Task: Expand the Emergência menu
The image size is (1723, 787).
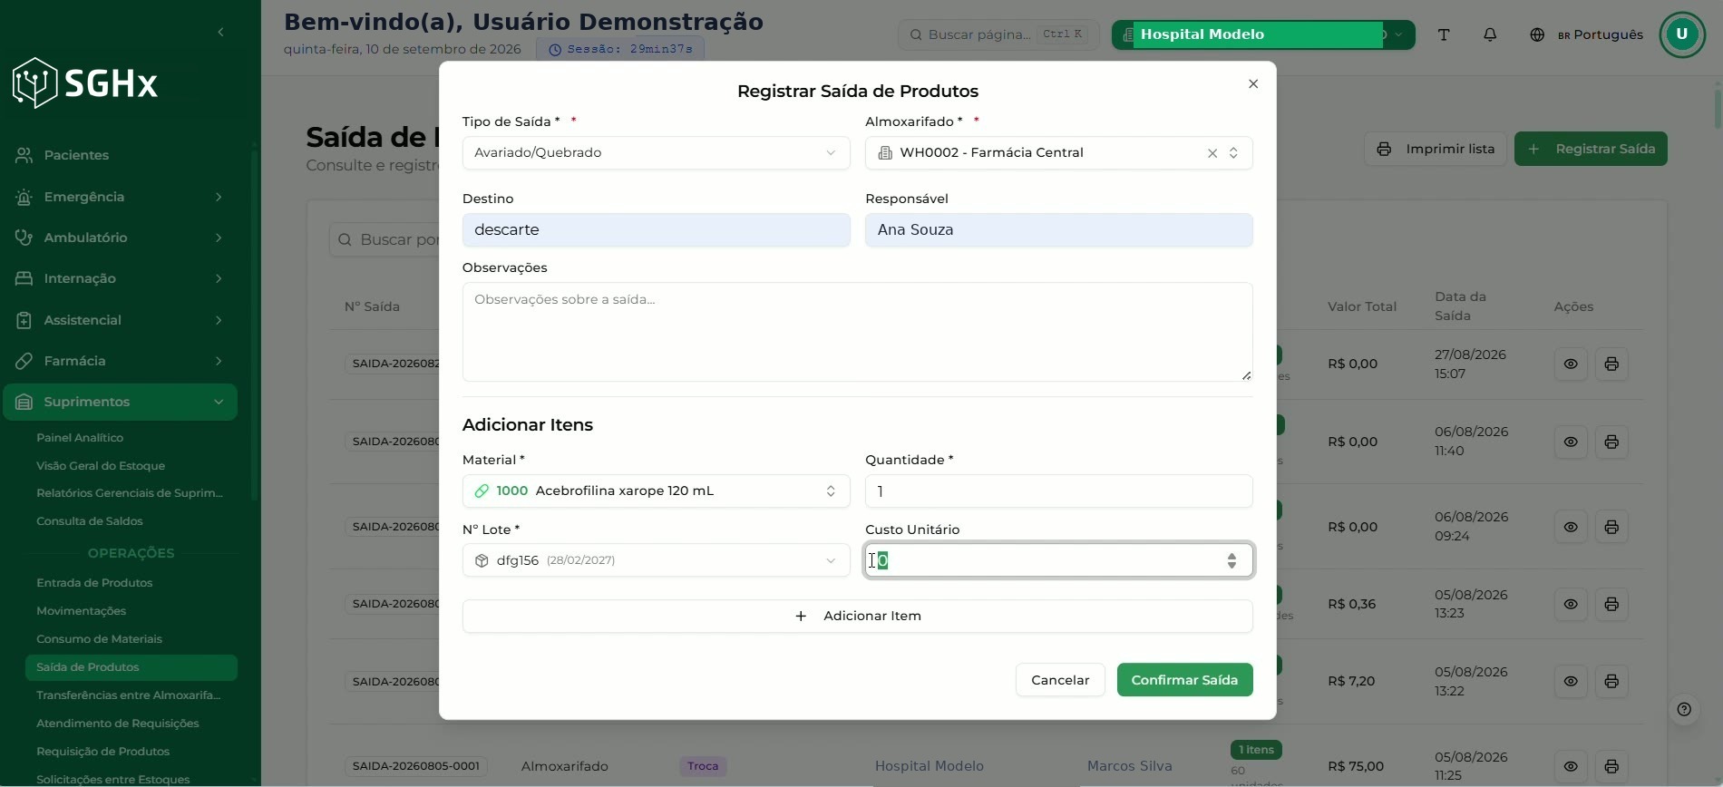Action: click(120, 197)
